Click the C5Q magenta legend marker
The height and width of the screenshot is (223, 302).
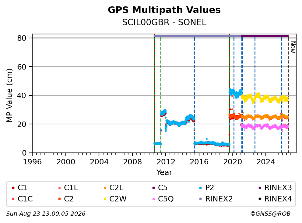click(153, 199)
